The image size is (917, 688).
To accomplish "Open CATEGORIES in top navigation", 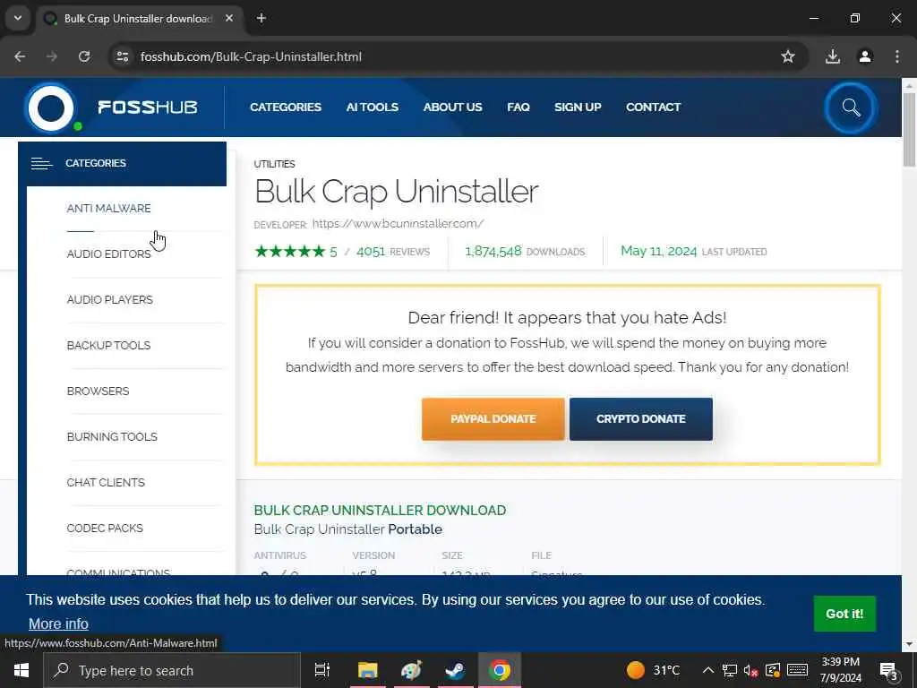I will [x=286, y=107].
